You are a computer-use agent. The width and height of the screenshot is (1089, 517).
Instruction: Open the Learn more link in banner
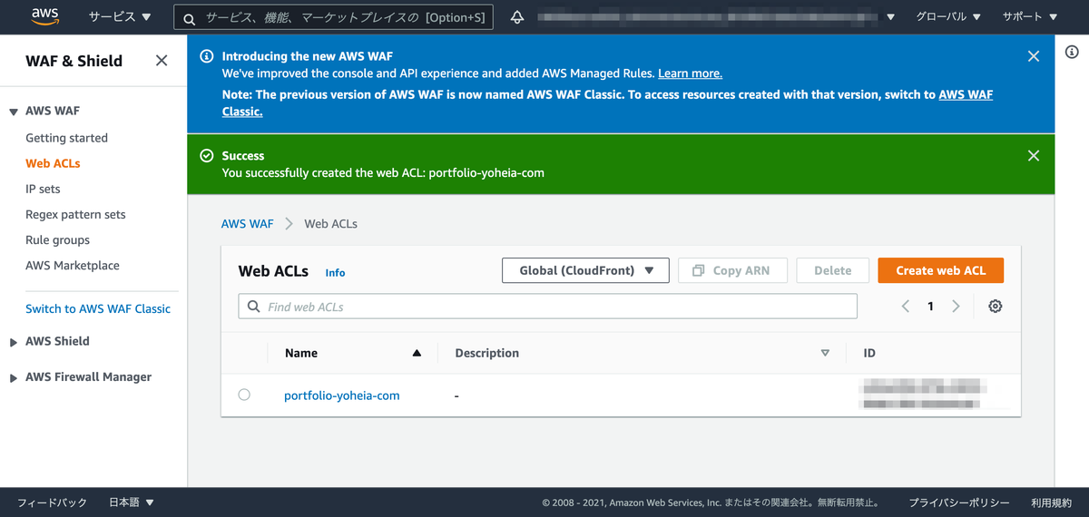pos(690,73)
